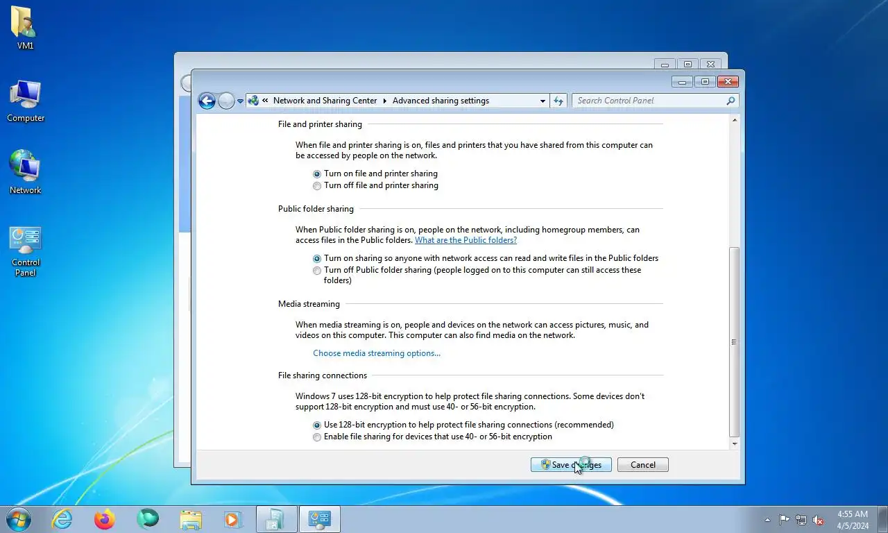Click the search magnifier icon
The width and height of the screenshot is (888, 533).
click(731, 101)
